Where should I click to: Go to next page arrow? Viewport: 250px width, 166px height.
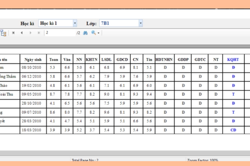click(30, 33)
